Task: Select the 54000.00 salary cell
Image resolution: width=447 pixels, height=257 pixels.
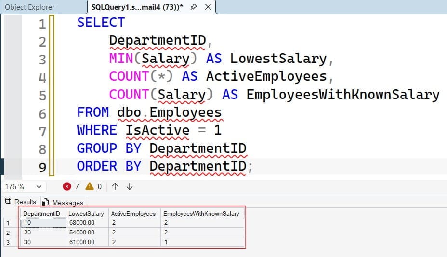Action: click(x=87, y=233)
